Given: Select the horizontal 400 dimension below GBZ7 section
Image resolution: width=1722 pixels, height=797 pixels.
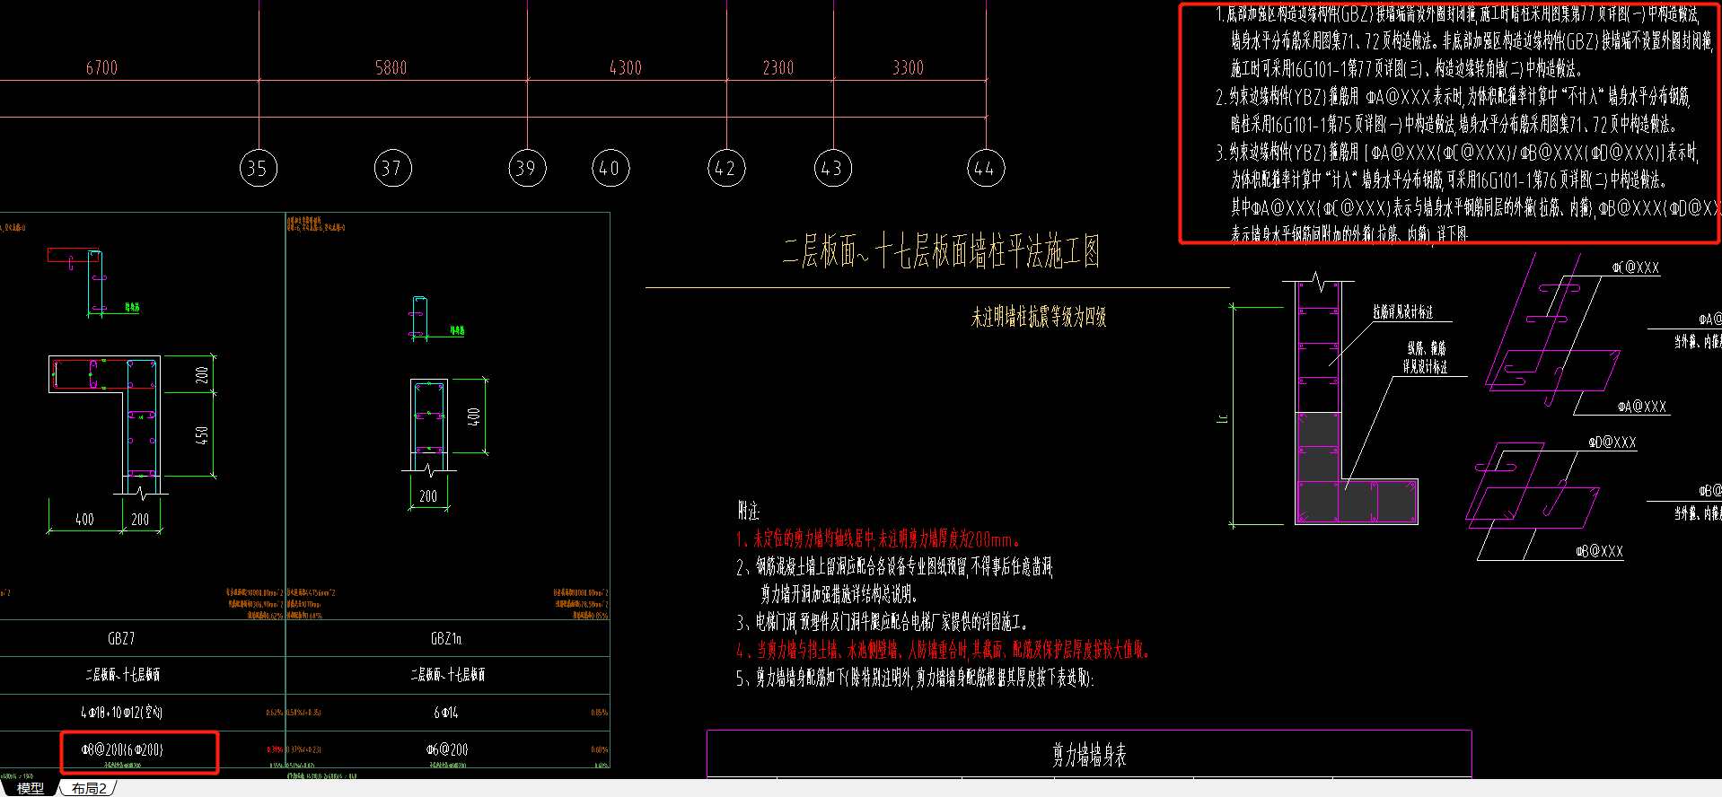Looking at the screenshot, I should point(84,520).
